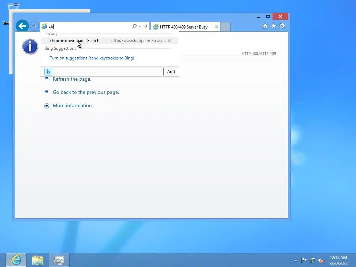Open the Favorites star
This screenshot has width=356, height=267.
click(x=274, y=26)
